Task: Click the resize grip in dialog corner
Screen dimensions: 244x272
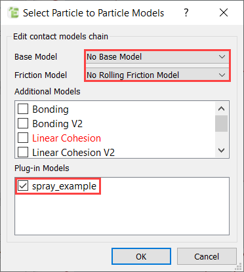Action: [x=239, y=267]
